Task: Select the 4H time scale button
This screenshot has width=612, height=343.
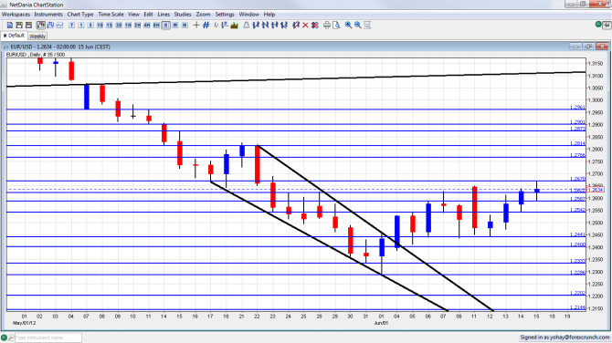Action: 147,25
